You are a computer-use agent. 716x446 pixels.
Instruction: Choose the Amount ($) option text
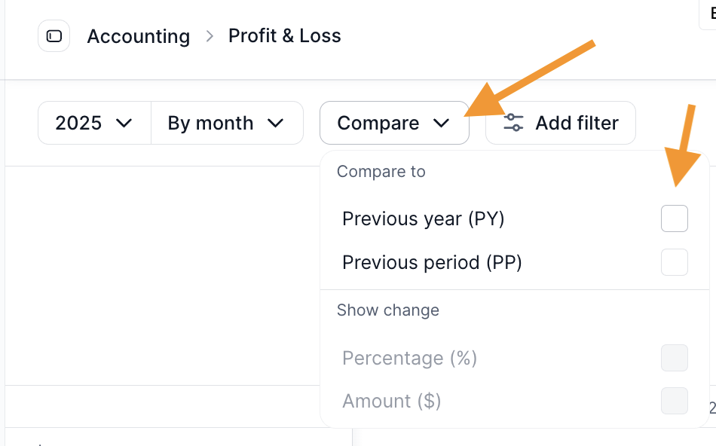pyautogui.click(x=391, y=401)
